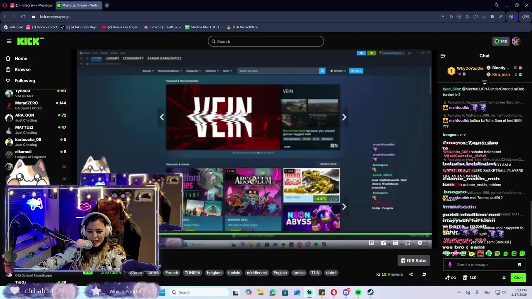Open Steam from the Windows taskbar
This screenshot has height=299, width=532.
tap(370, 292)
